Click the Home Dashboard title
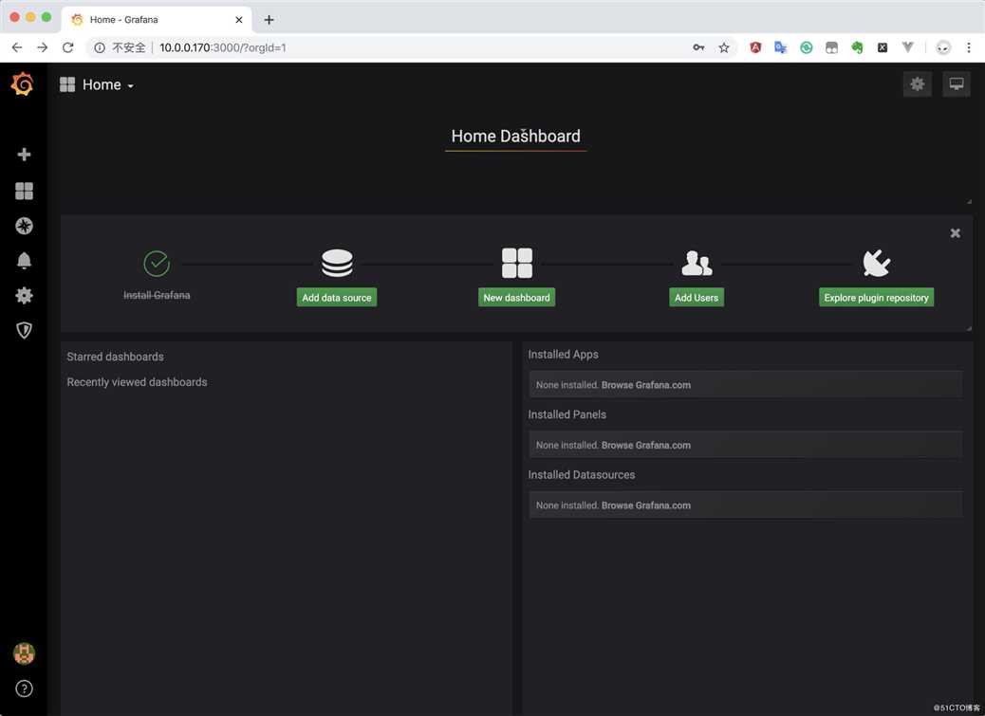Screen dimensions: 985x716 click(x=515, y=137)
